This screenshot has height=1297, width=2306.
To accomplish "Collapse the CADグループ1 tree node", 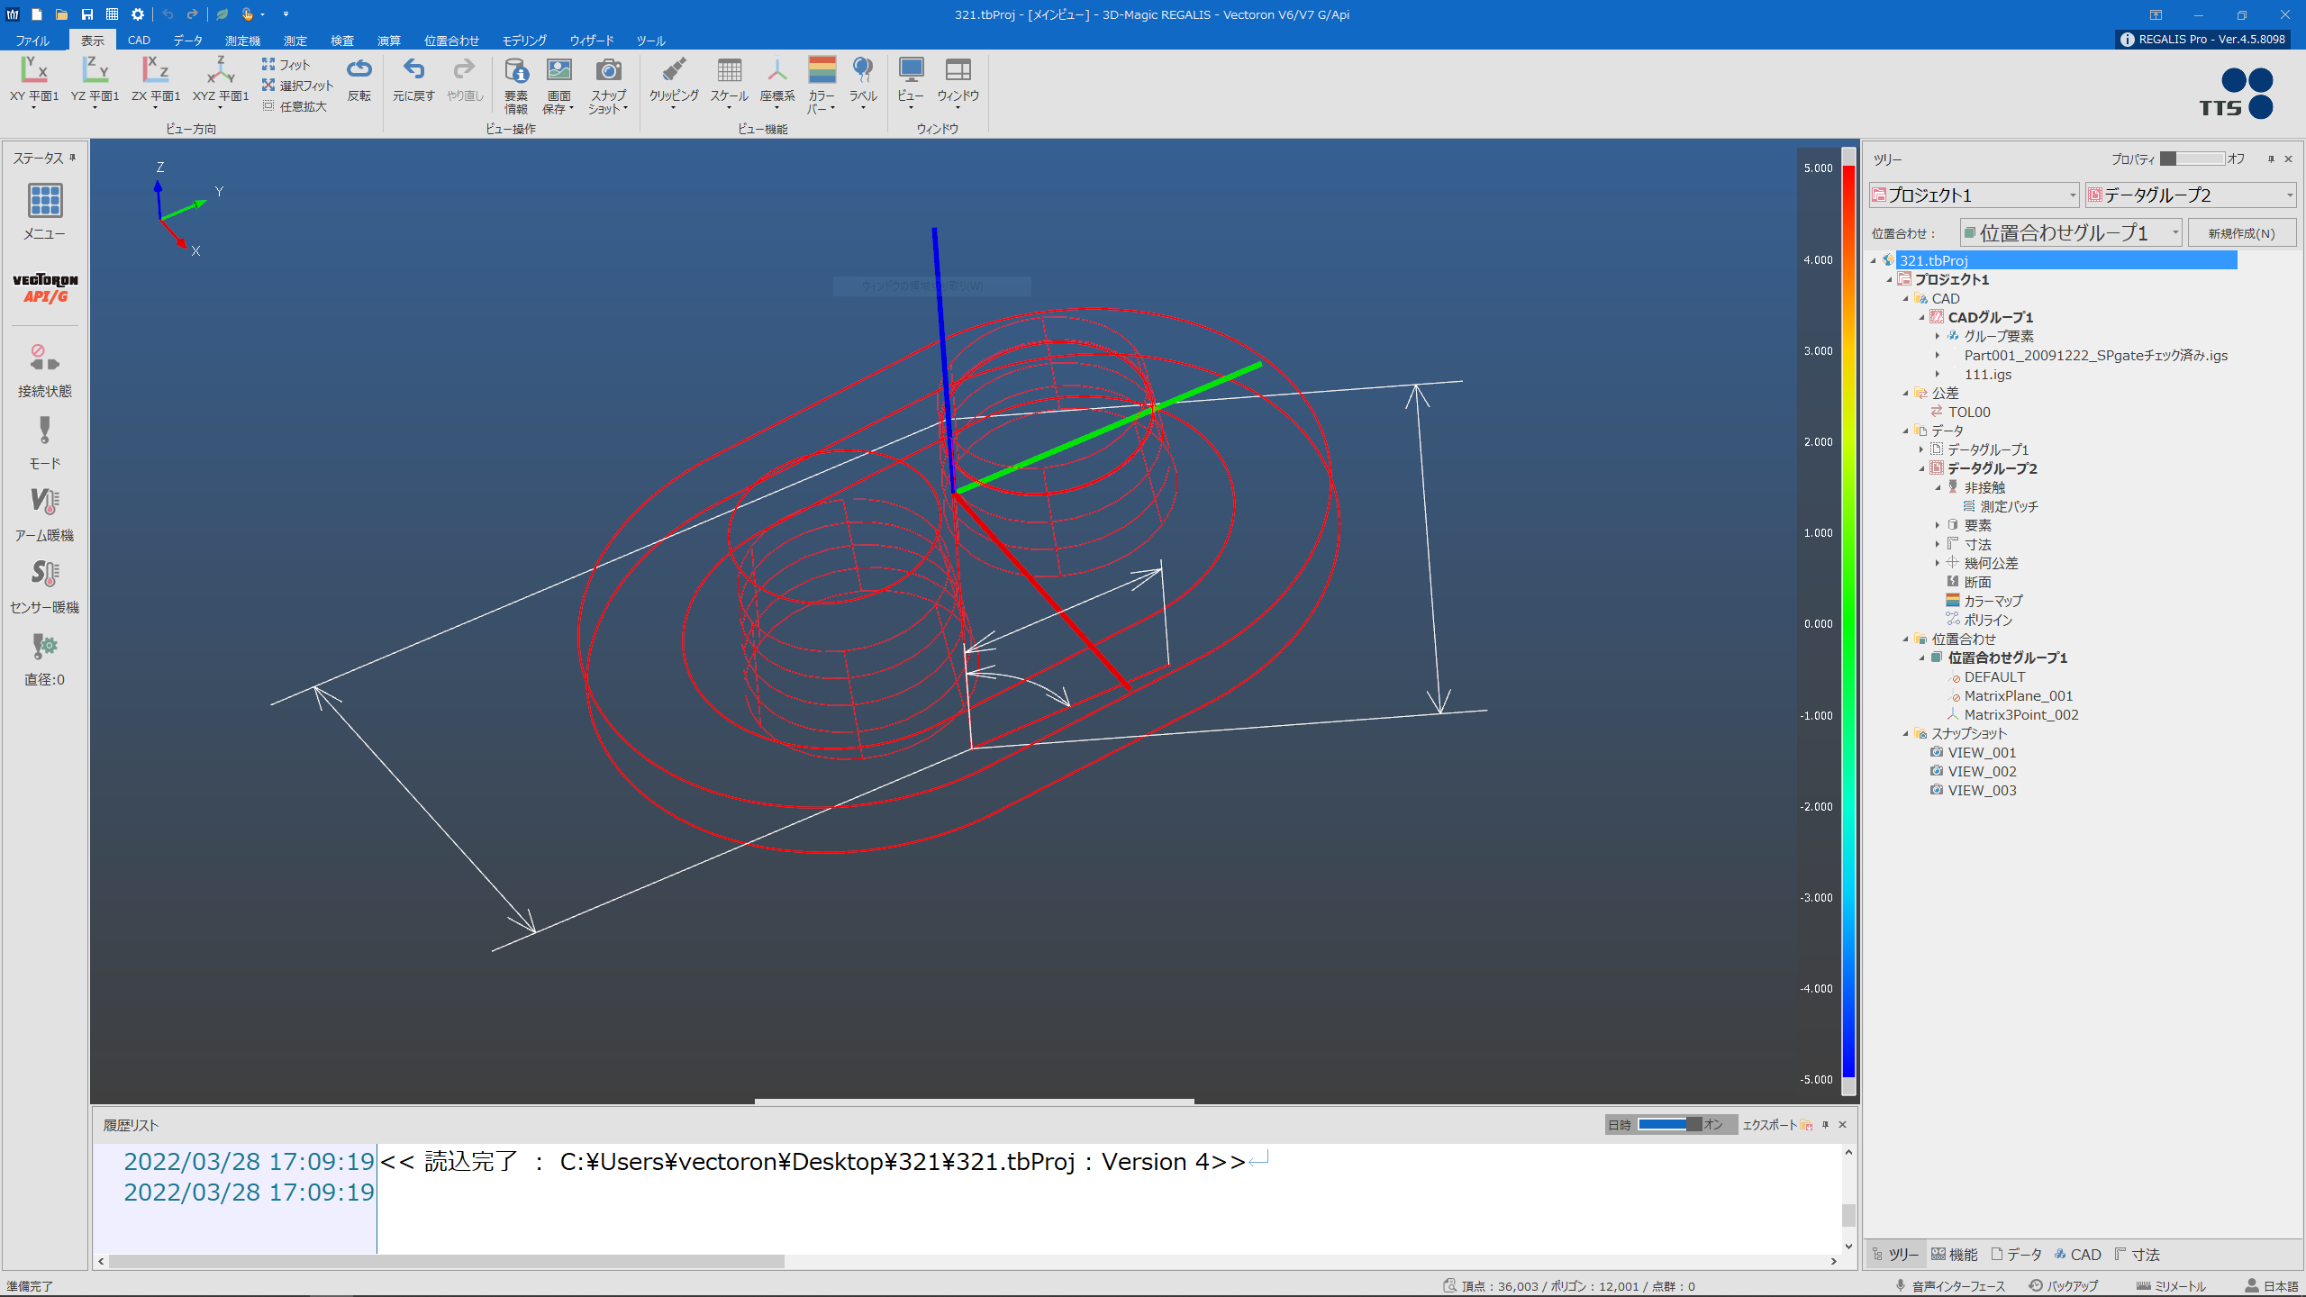I will [x=1921, y=317].
